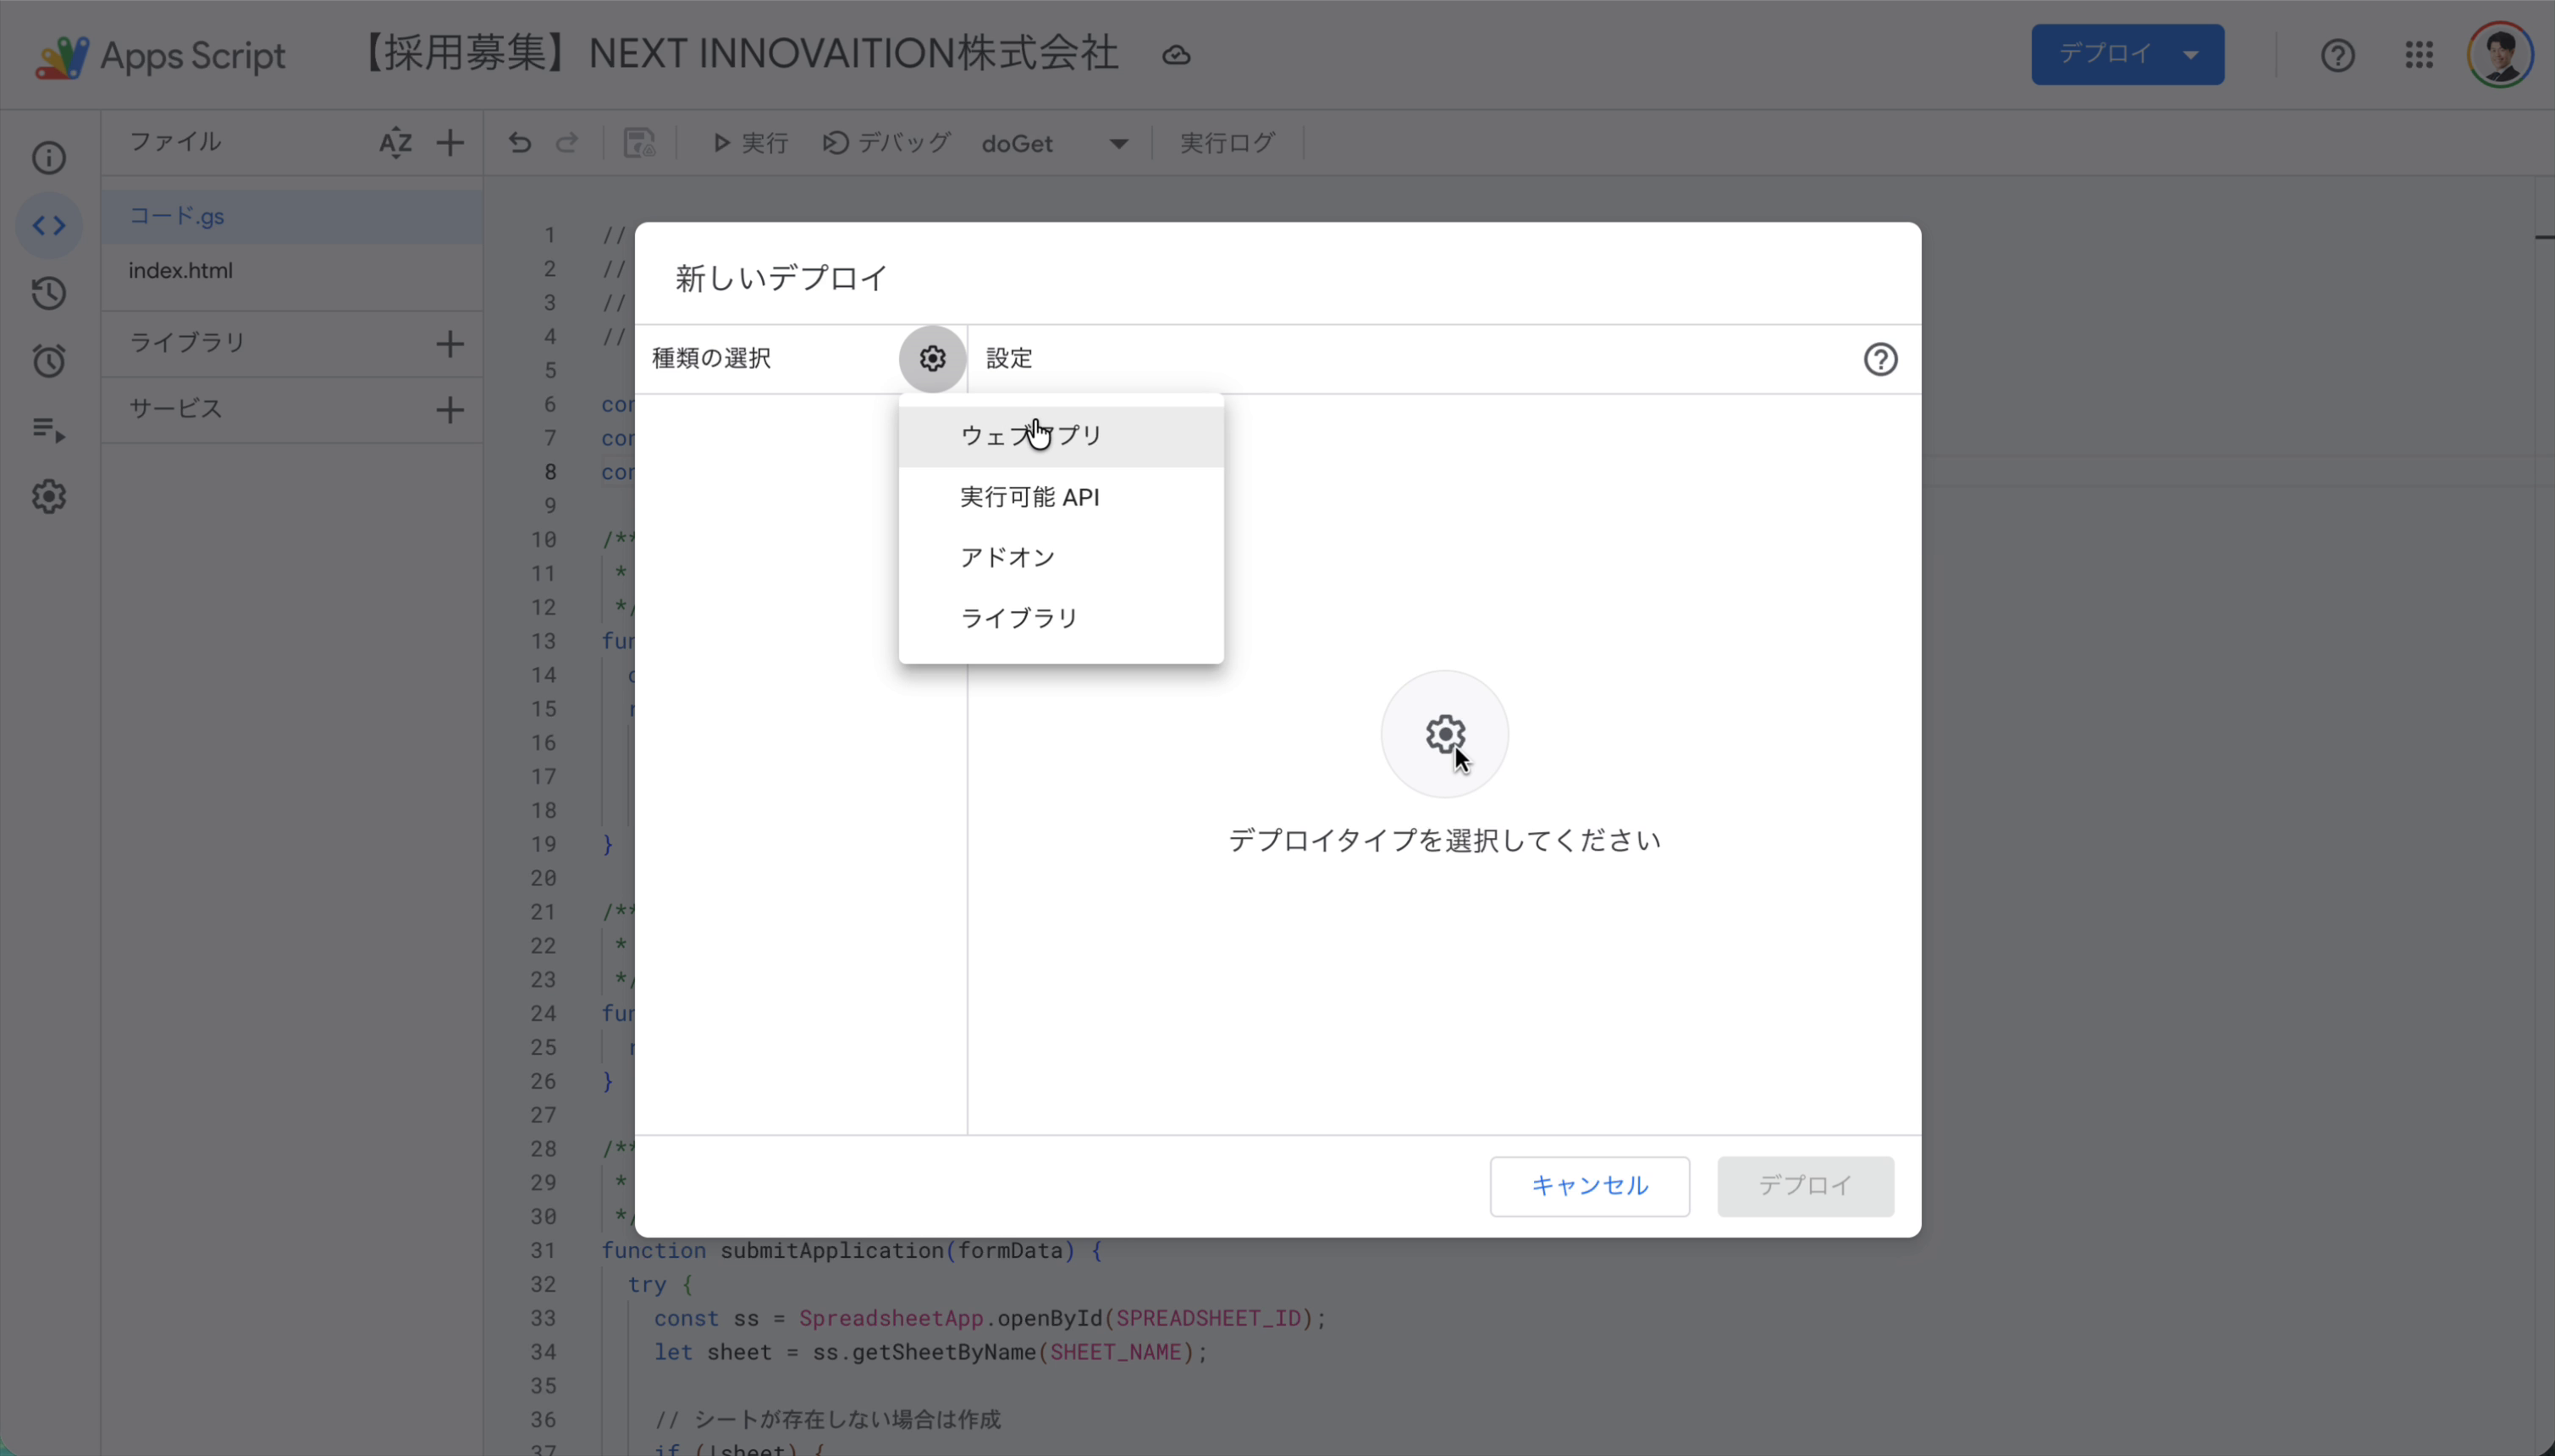Select the index.html file in the file list

[180, 270]
